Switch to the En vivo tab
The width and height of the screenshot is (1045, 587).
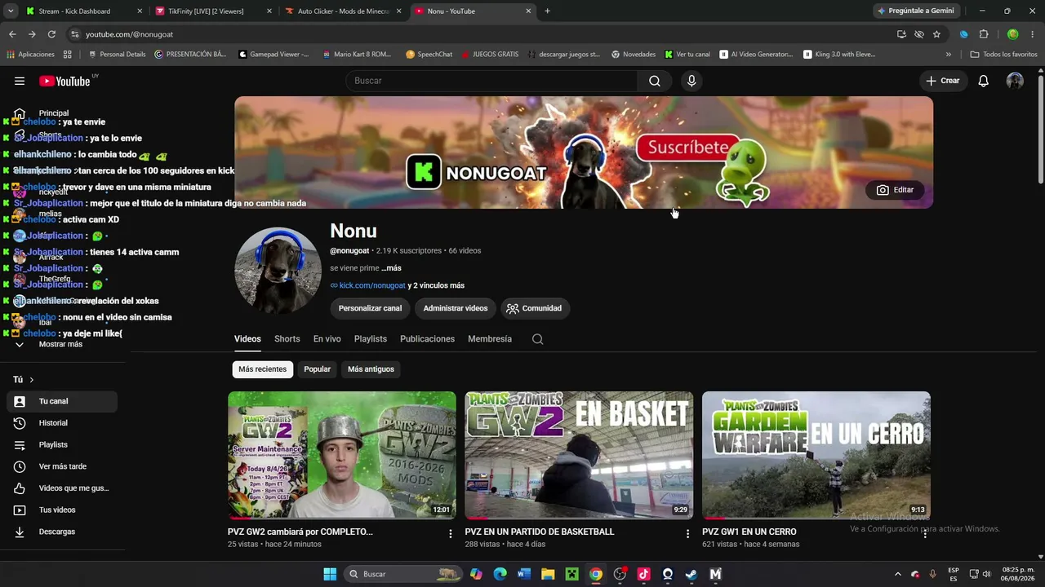pos(327,339)
